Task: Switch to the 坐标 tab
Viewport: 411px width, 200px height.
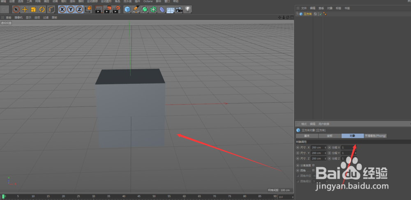Action: point(330,136)
